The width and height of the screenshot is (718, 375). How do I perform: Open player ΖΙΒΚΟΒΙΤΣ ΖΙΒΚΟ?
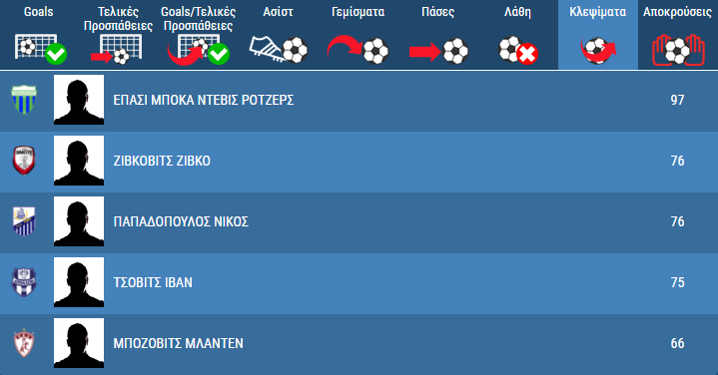[162, 161]
